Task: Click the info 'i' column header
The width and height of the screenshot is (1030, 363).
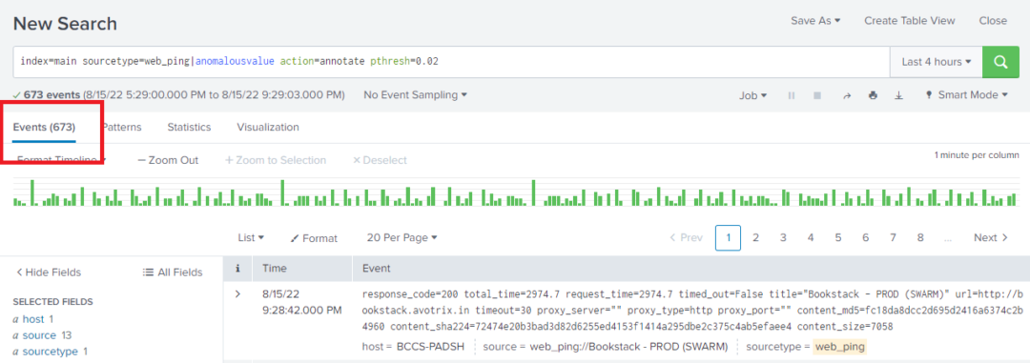Action: point(237,269)
